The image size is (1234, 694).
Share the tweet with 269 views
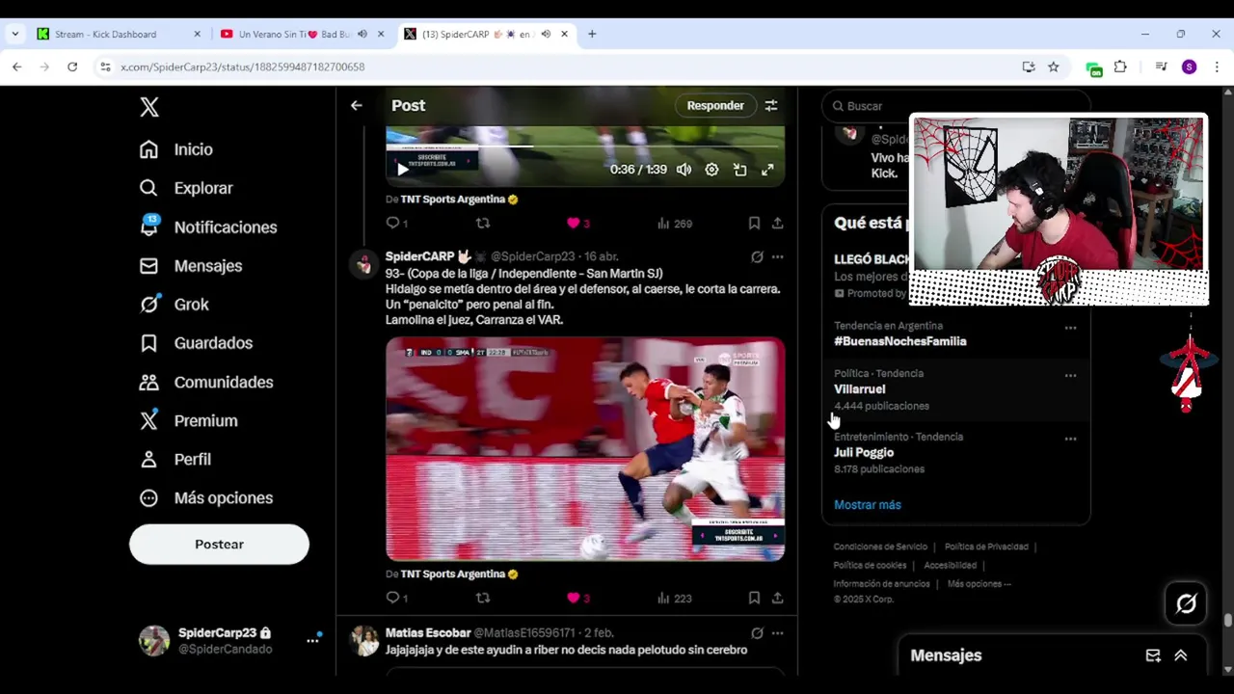pos(777,223)
